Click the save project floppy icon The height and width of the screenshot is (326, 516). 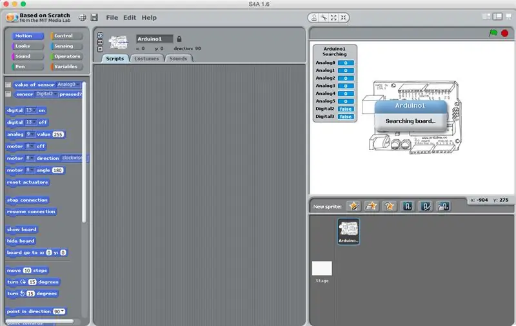pos(94,18)
